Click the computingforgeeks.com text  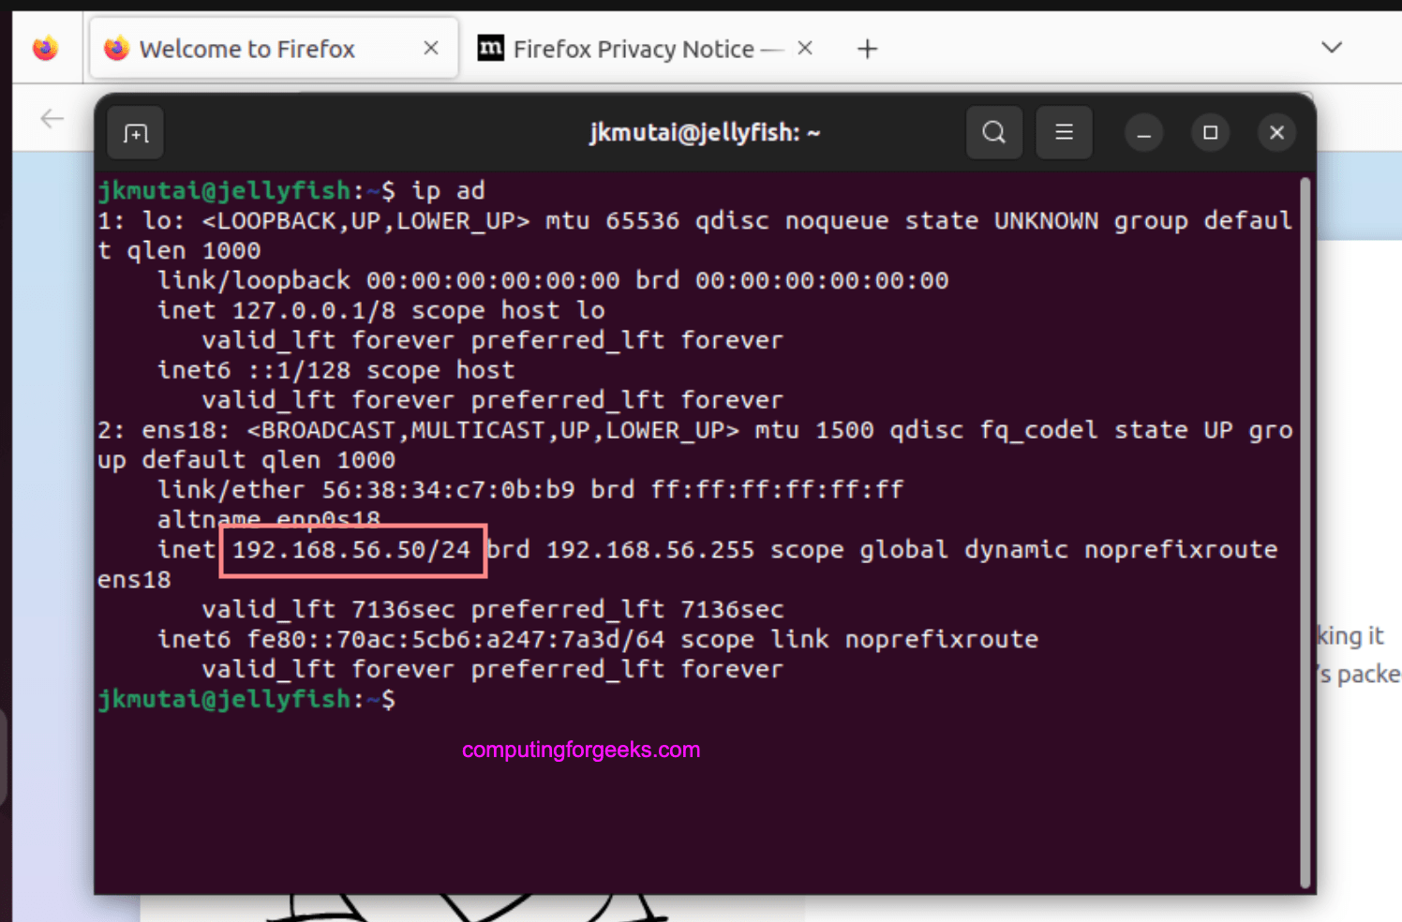tap(580, 749)
